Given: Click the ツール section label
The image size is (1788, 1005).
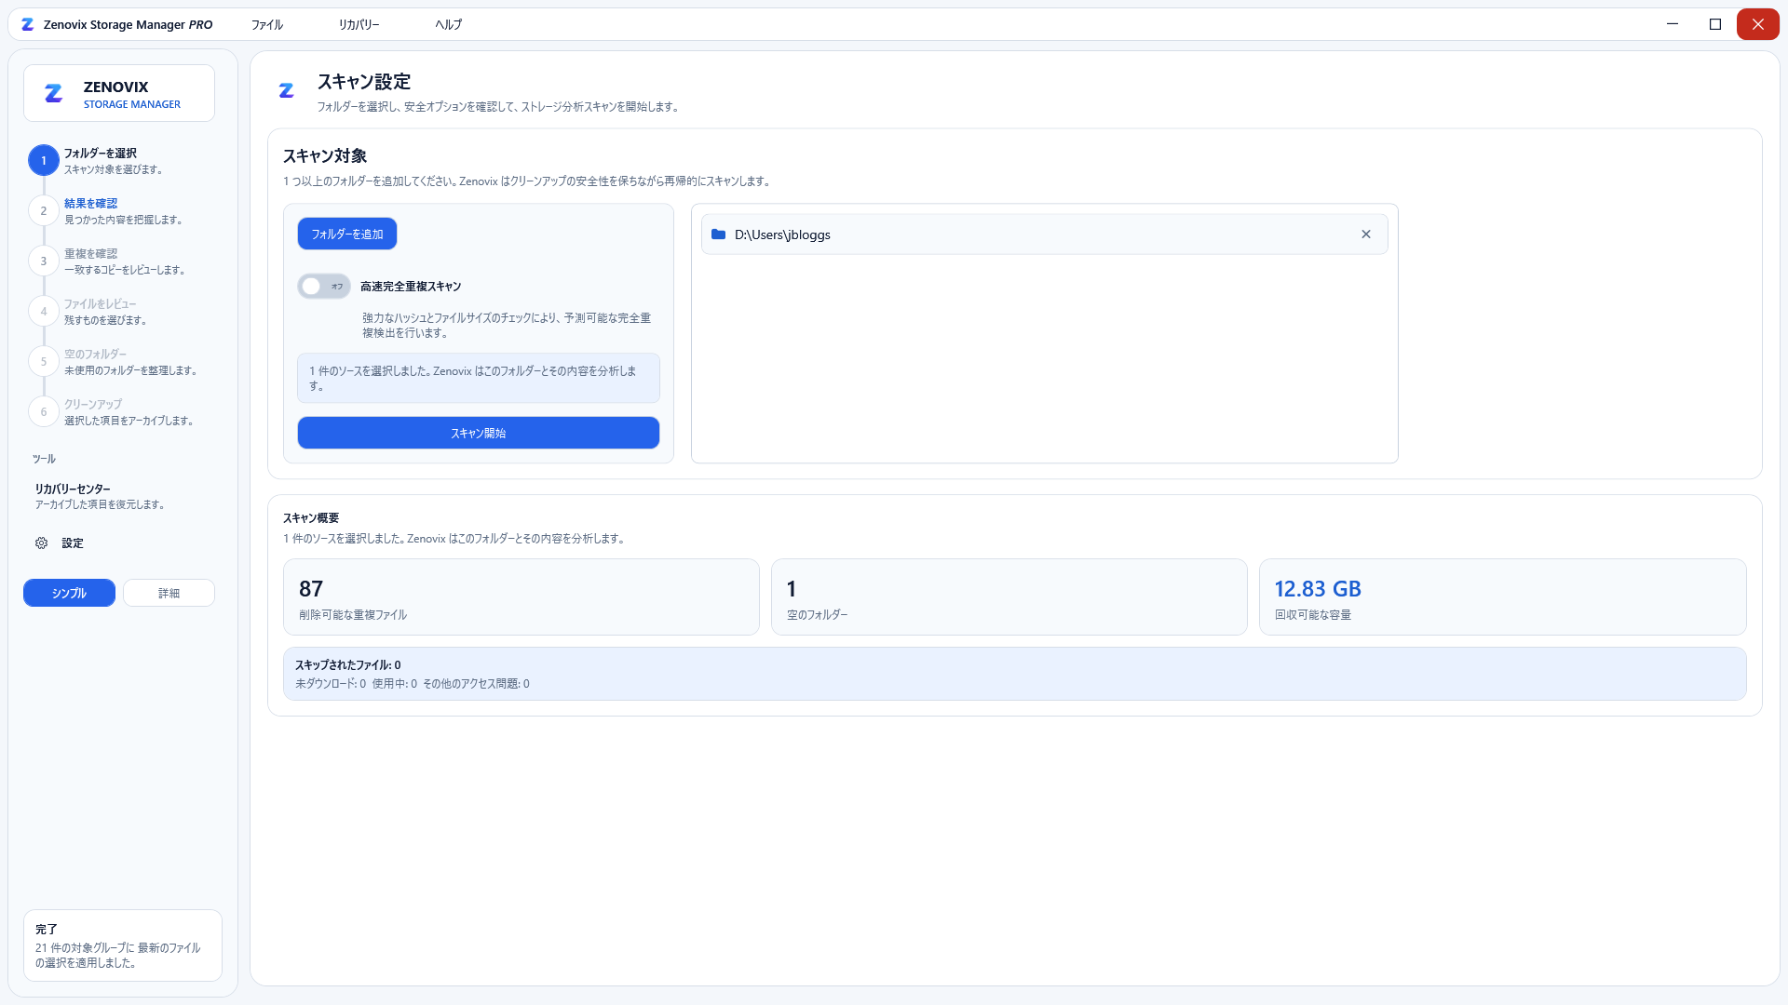Looking at the screenshot, I should coord(44,460).
